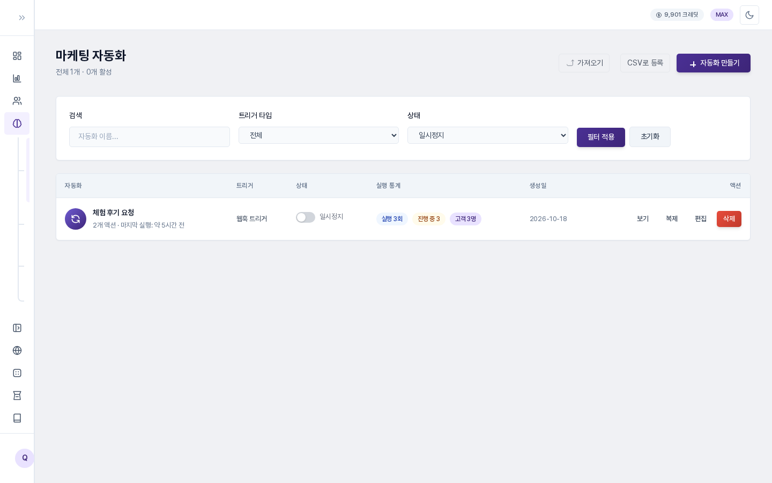Click the 2026-10-18 creation date
Viewport: 772px width, 483px height.
[548, 219]
